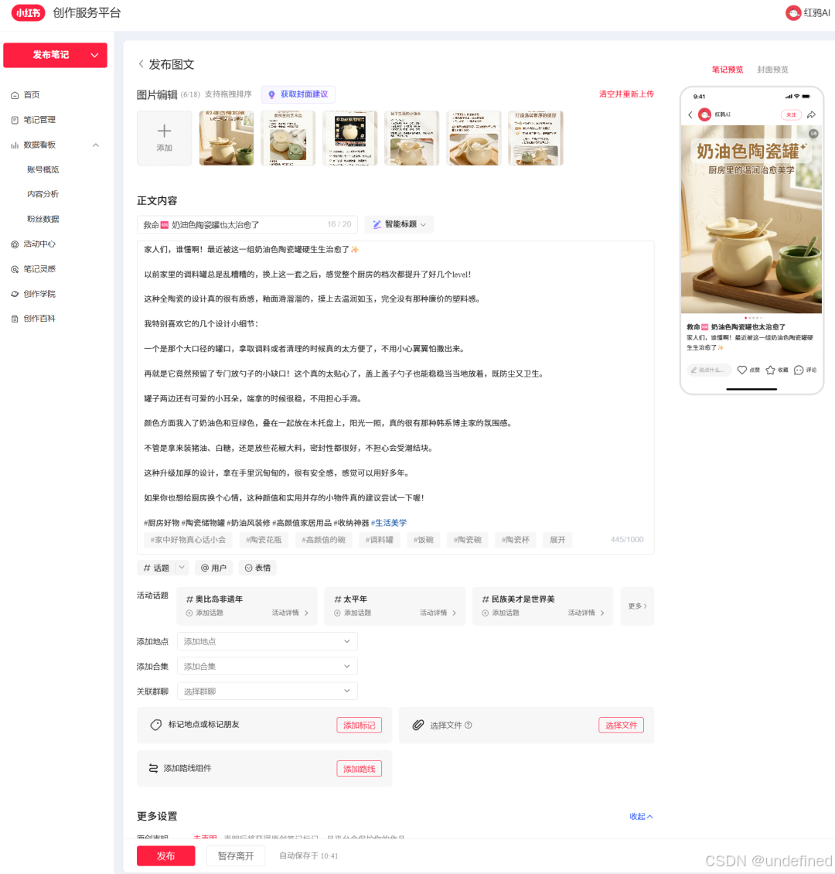Viewport: 835px width, 874px height.
Task: Click the 添加标记 button
Action: (x=360, y=725)
